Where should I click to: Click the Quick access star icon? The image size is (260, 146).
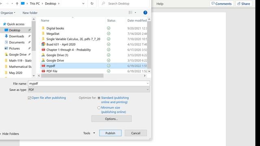(4, 24)
